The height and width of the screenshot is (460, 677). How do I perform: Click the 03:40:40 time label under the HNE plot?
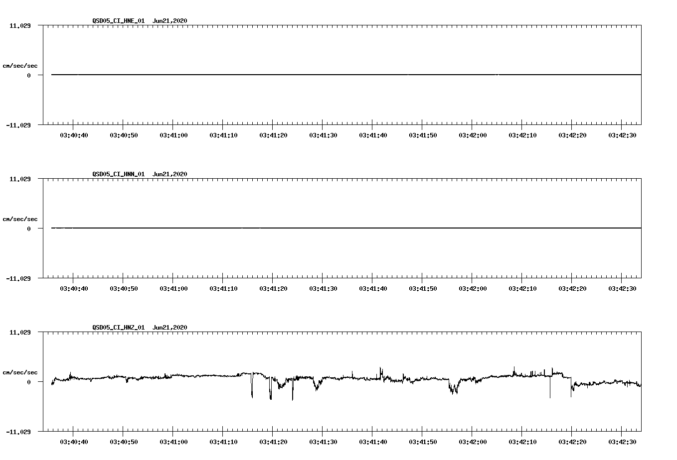click(74, 135)
